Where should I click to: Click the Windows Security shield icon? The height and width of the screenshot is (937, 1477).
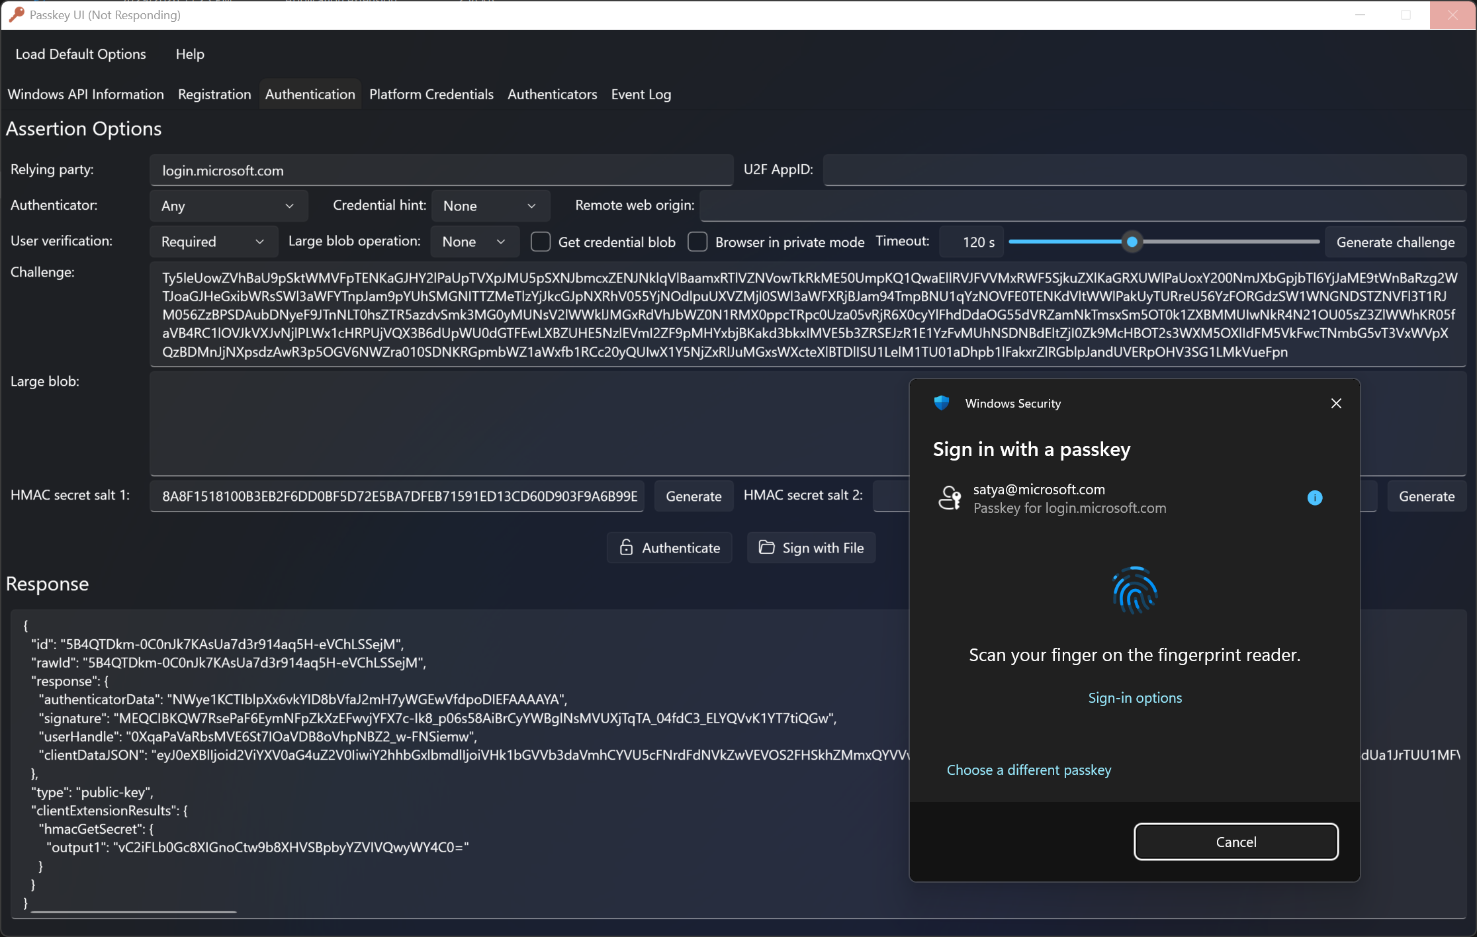tap(942, 403)
